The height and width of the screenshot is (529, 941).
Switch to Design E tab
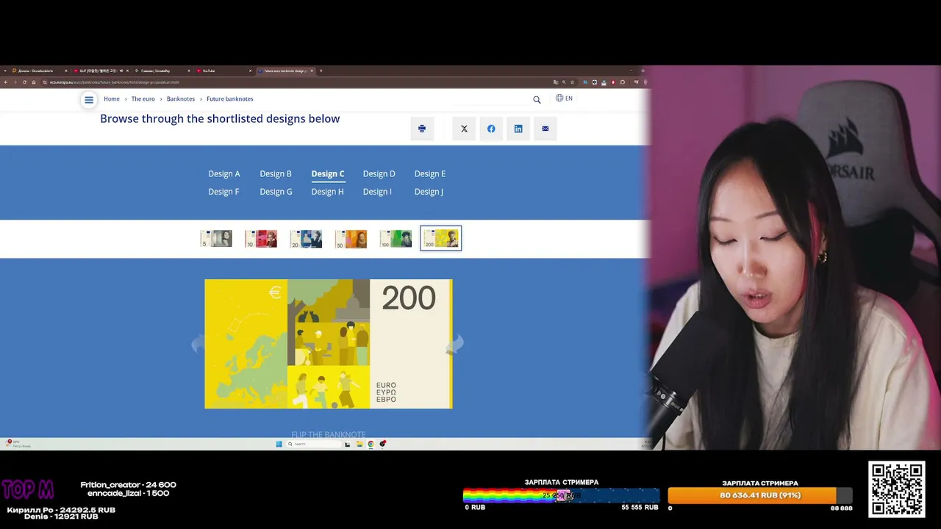(x=430, y=174)
